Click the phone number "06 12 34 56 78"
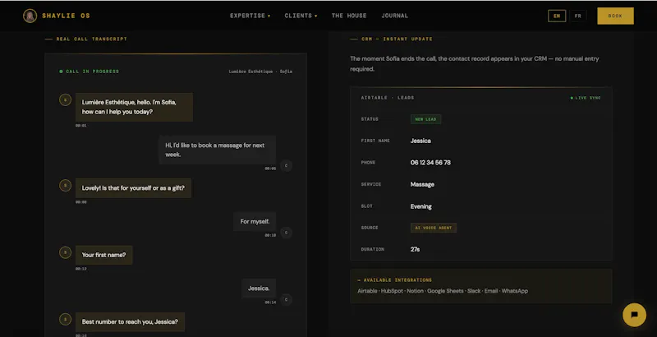The height and width of the screenshot is (337, 657). [x=430, y=163]
